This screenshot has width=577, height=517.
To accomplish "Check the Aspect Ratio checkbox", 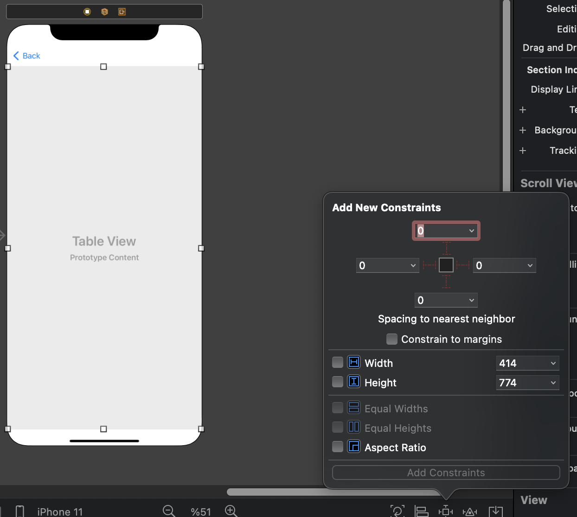I will 338,447.
